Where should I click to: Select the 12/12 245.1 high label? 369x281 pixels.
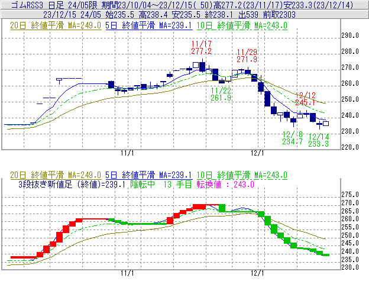tap(305, 99)
